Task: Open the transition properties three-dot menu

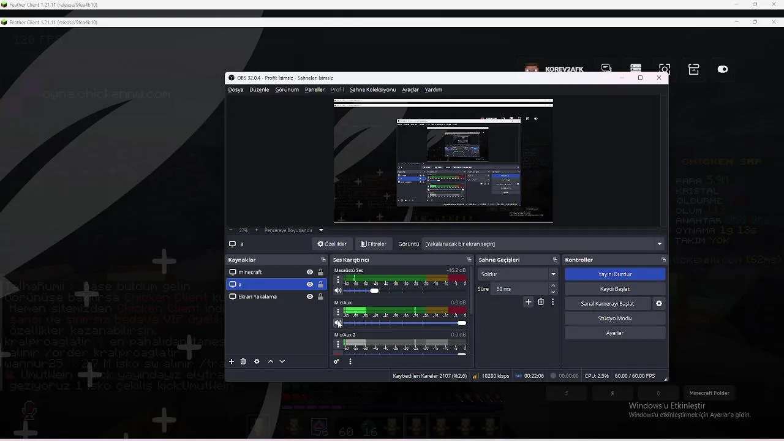Action: click(552, 302)
